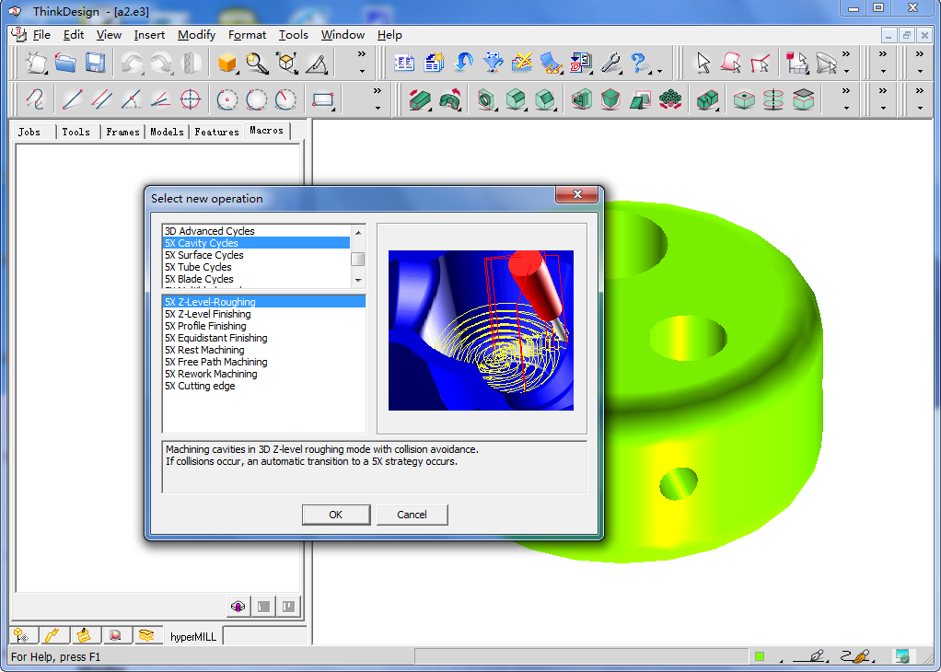Image resolution: width=941 pixels, height=672 pixels.
Task: Choose 5X Profile Finishing operation
Action: pyautogui.click(x=264, y=326)
